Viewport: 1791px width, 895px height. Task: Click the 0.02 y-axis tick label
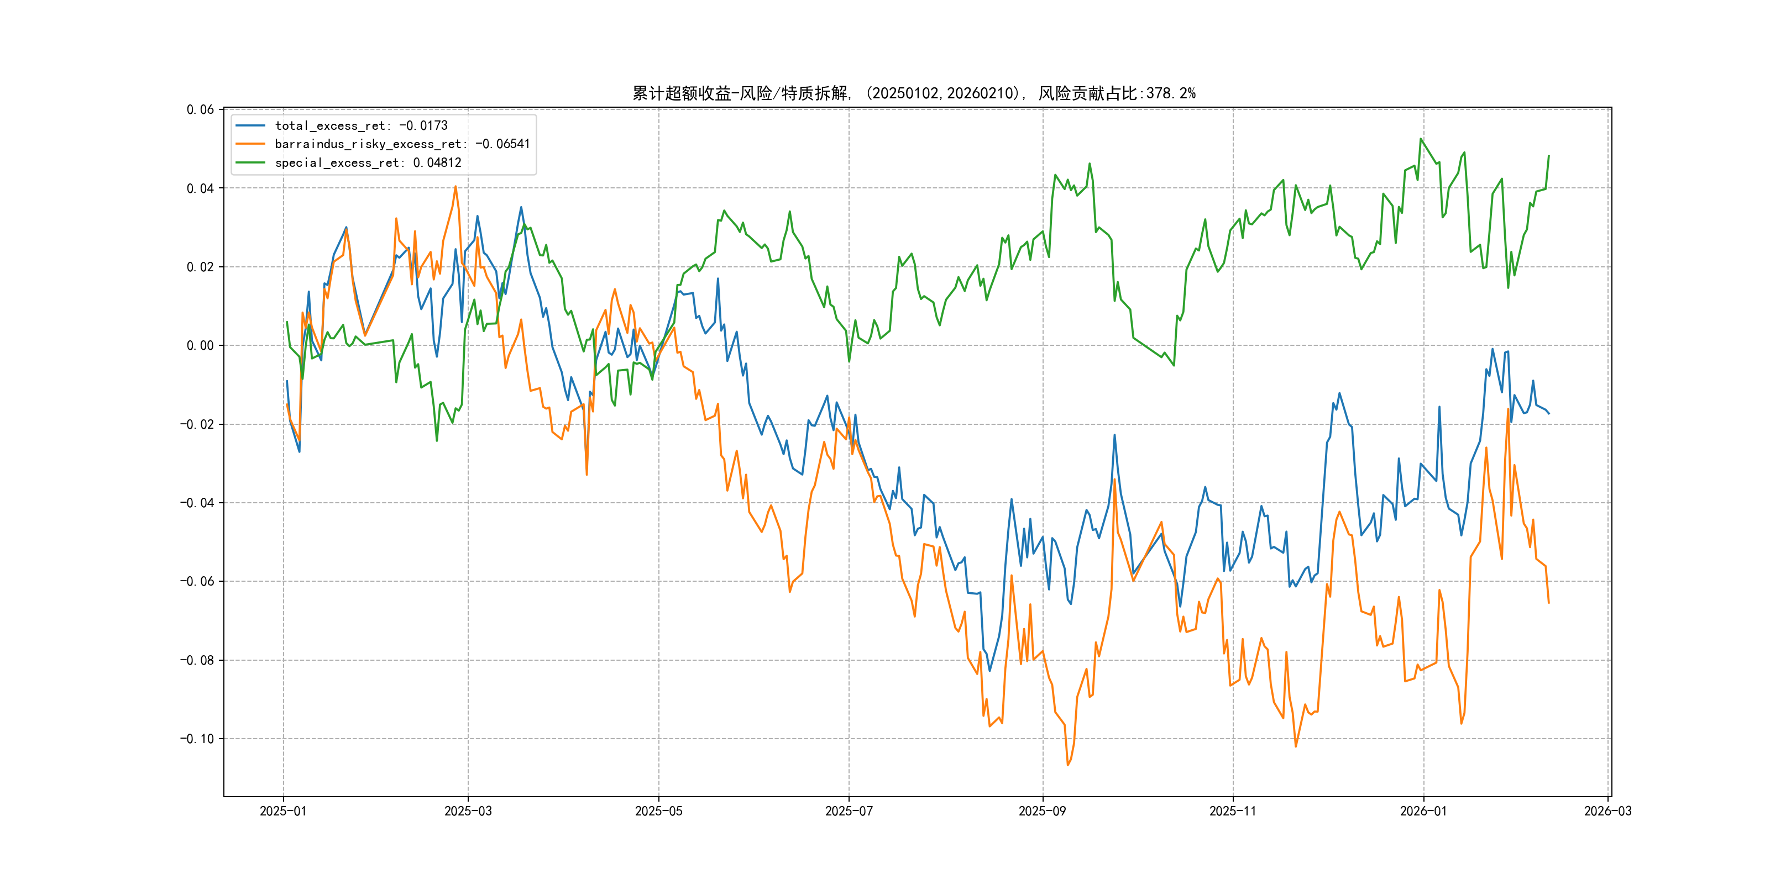click(200, 267)
